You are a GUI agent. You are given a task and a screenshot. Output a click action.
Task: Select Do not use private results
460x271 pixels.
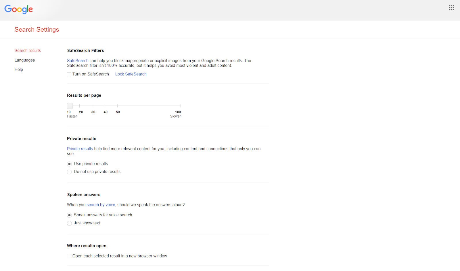click(69, 172)
